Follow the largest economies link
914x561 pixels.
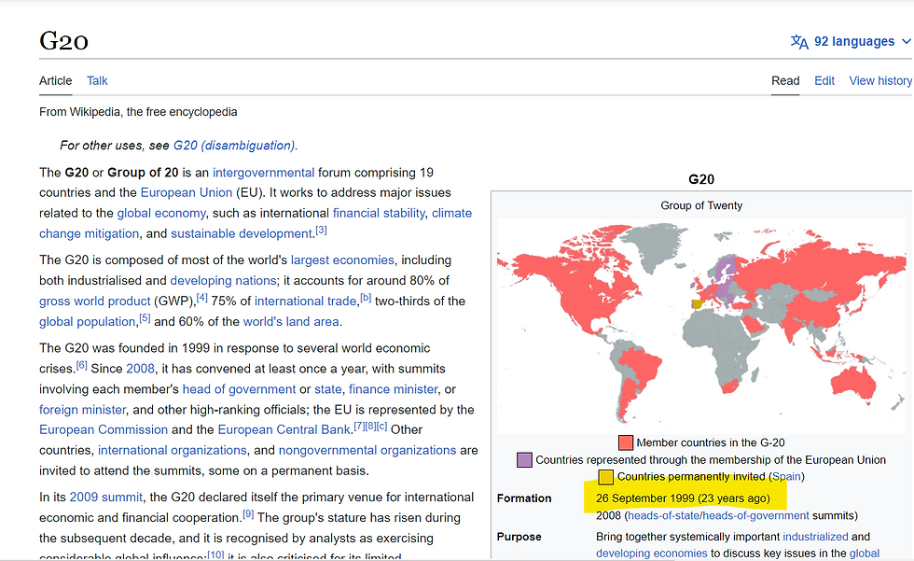click(x=343, y=260)
